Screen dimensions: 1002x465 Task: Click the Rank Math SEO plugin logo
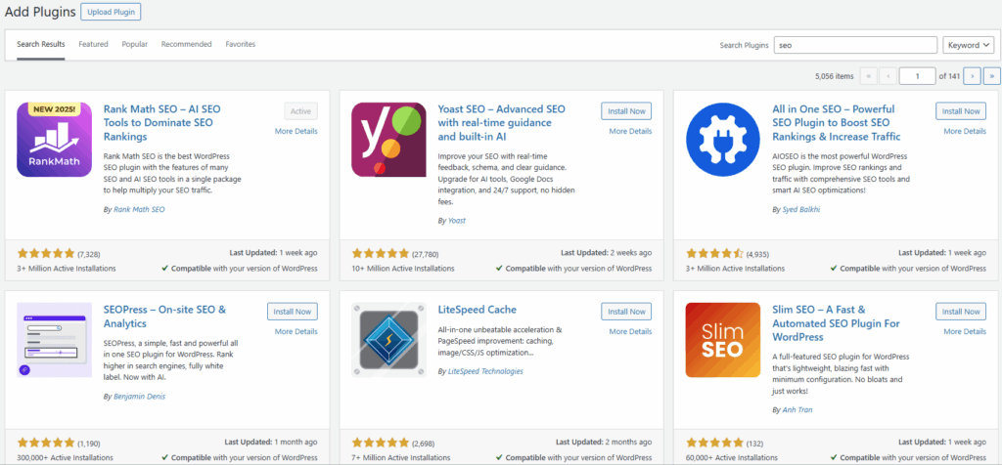[55, 139]
